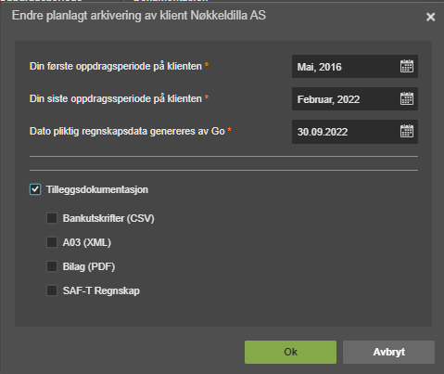This screenshot has height=374, width=444.
Task: Click the Bilag (PDF) label text
Action: [89, 266]
